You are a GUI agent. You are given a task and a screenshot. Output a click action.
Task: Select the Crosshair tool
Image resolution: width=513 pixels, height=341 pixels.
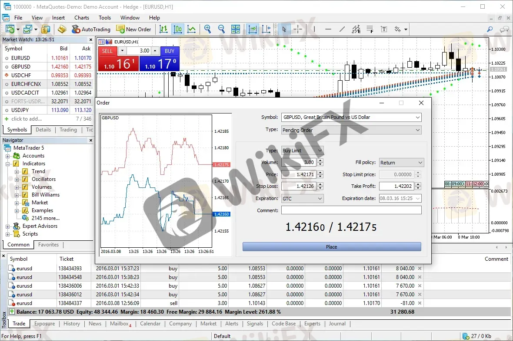[298, 29]
